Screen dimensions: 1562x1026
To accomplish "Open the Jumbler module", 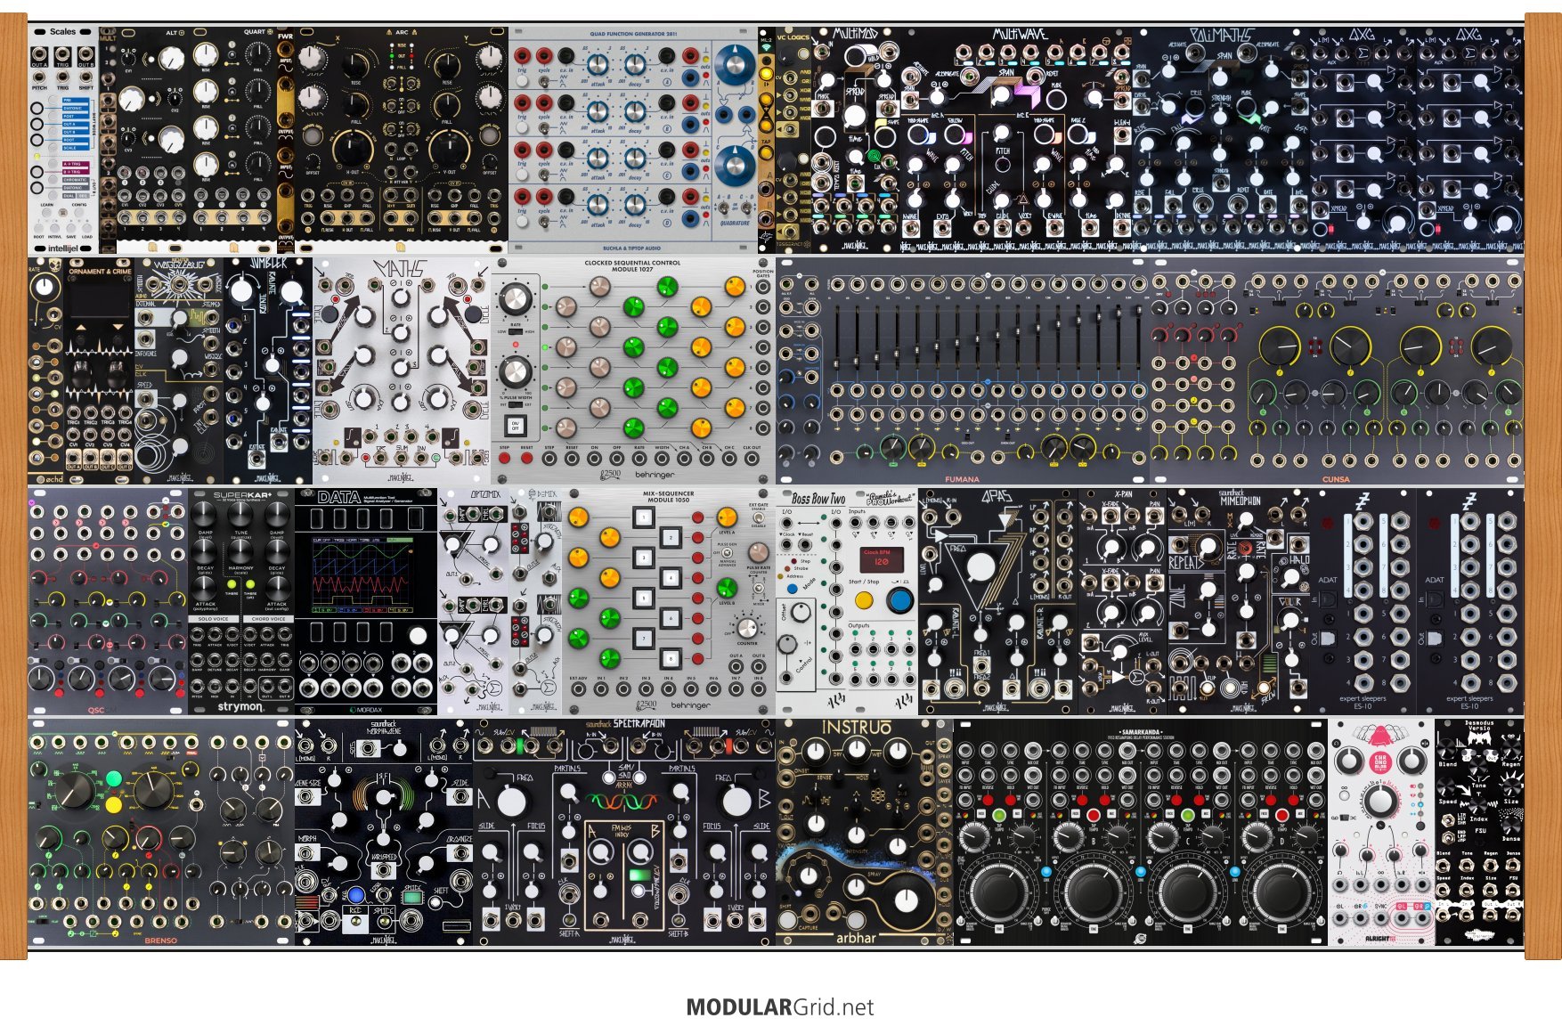I will pyautogui.click(x=268, y=370).
